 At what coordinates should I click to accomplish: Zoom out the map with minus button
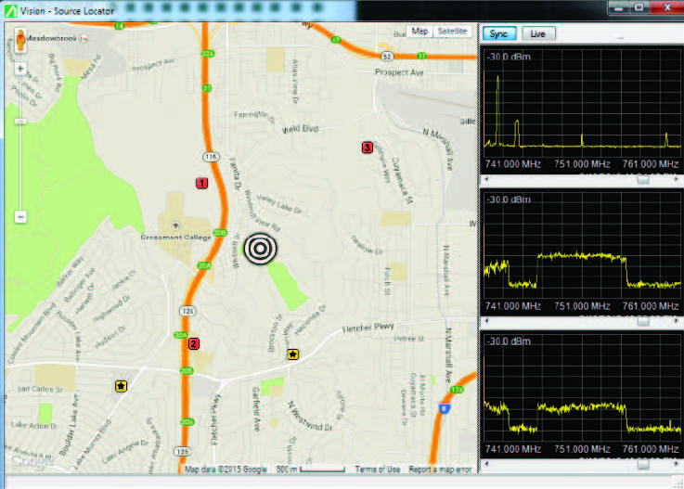(20, 217)
